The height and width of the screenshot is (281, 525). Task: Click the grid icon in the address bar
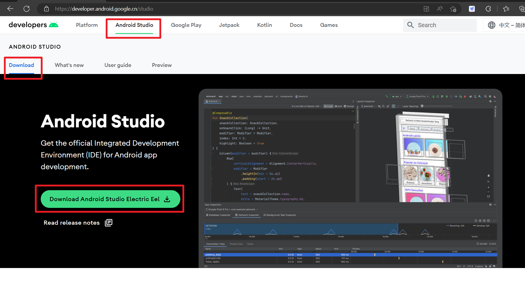coord(426,9)
